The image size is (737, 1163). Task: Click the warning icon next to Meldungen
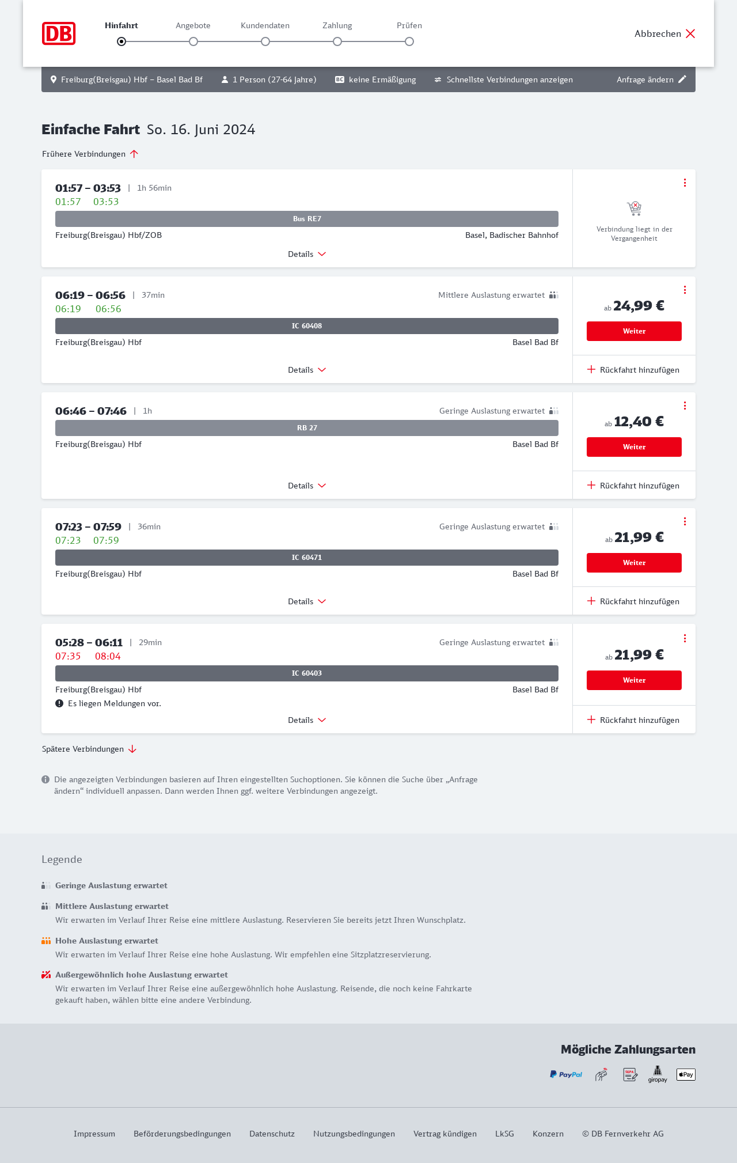[x=59, y=703]
